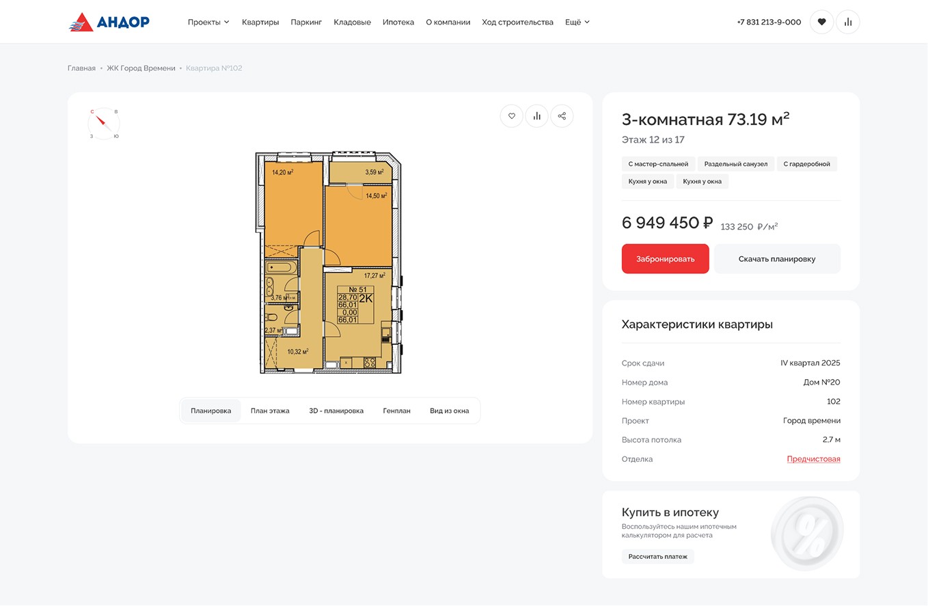The image size is (928, 606).
Task: Add apartment to favorites above floor plan
Action: (511, 116)
